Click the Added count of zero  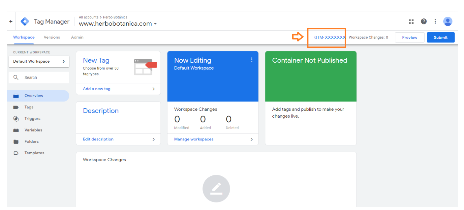click(x=203, y=119)
